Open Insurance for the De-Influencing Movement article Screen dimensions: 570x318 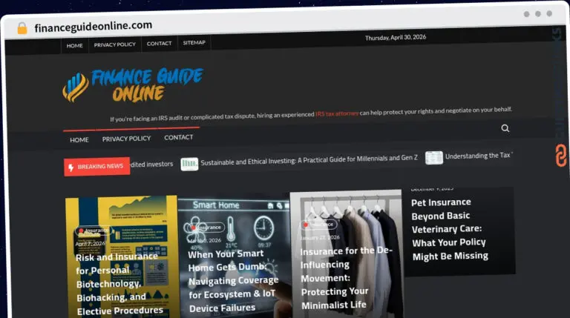coord(346,278)
